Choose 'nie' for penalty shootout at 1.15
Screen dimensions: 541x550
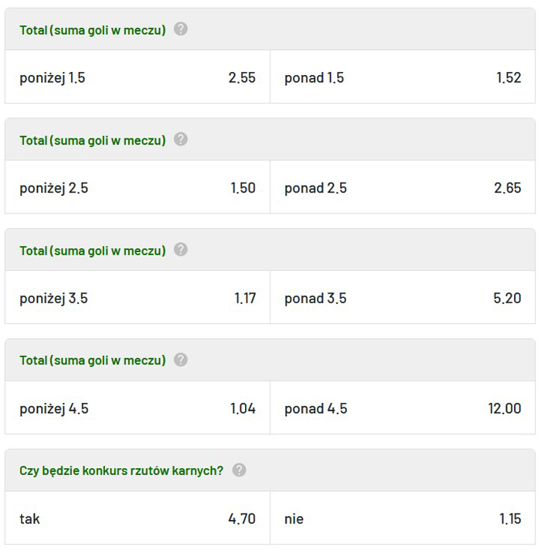pos(403,518)
